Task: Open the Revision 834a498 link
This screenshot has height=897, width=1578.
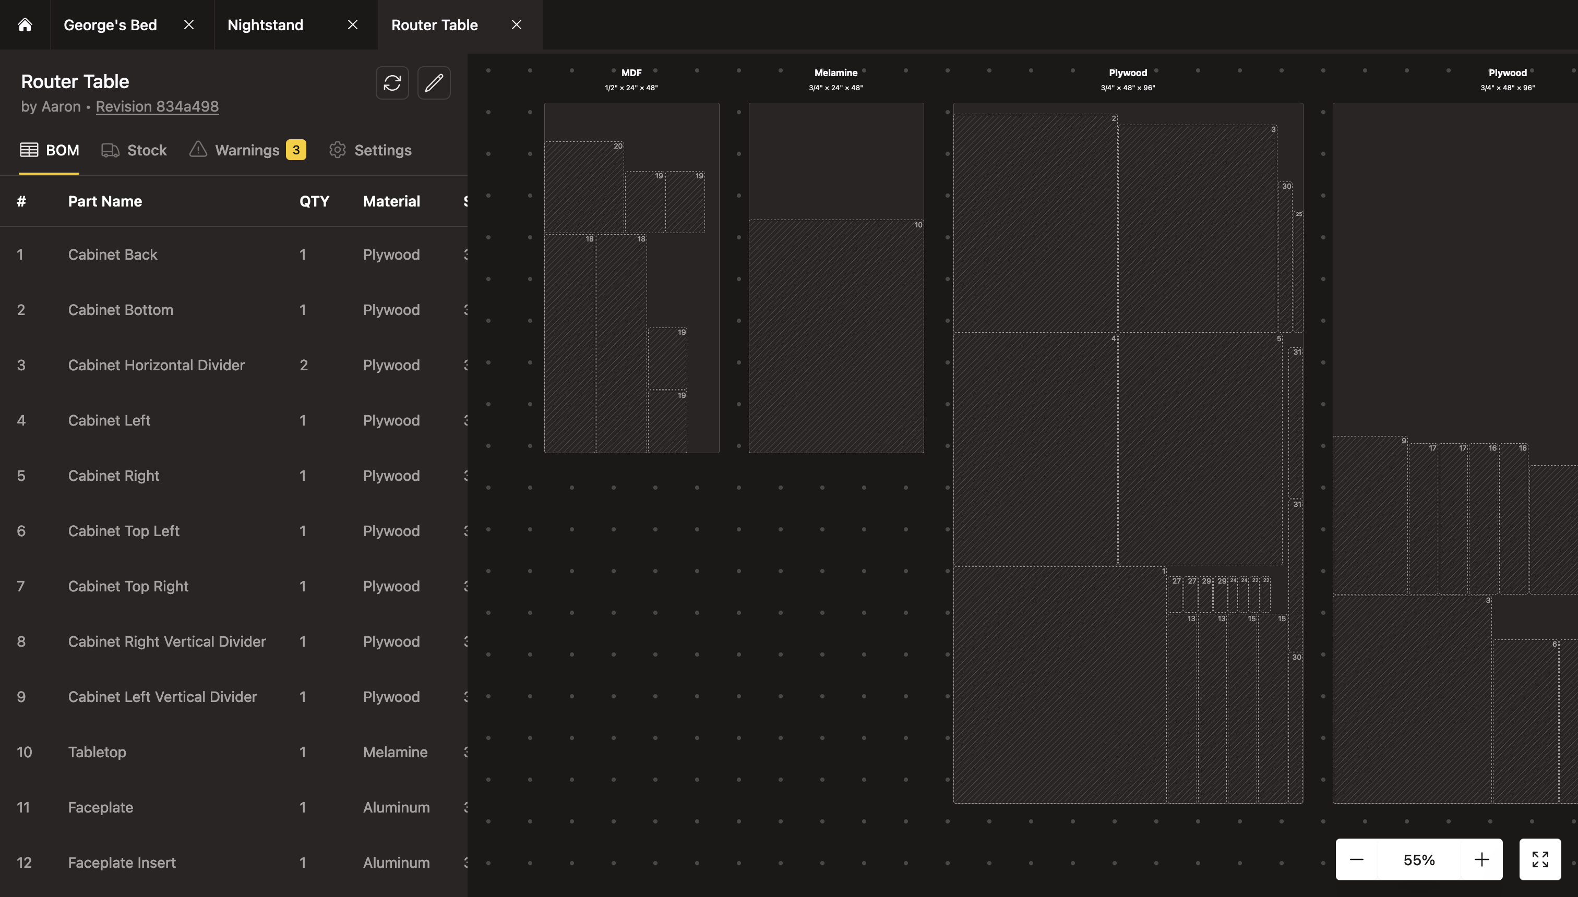Action: [x=157, y=106]
